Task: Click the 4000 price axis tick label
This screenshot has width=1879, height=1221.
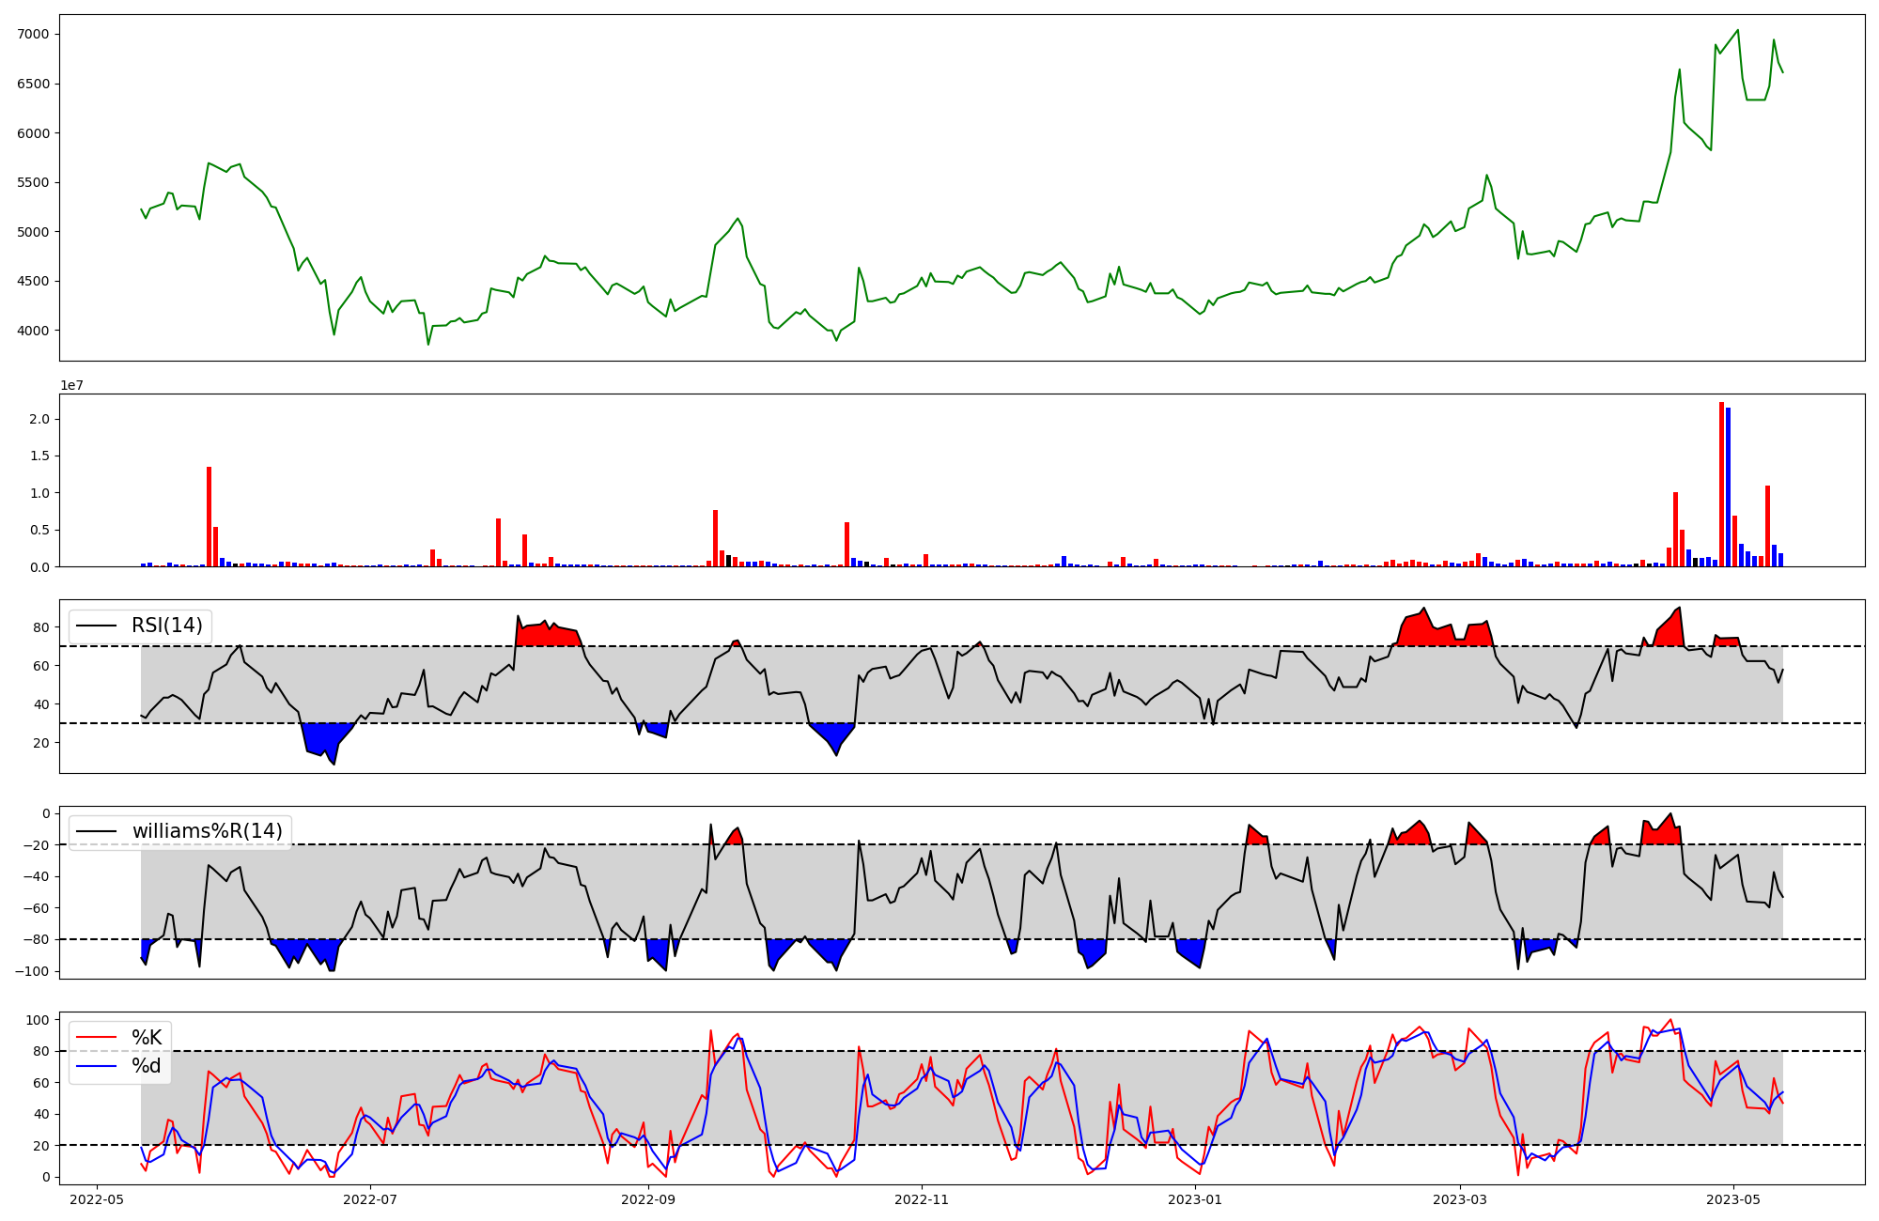Action: (x=35, y=331)
